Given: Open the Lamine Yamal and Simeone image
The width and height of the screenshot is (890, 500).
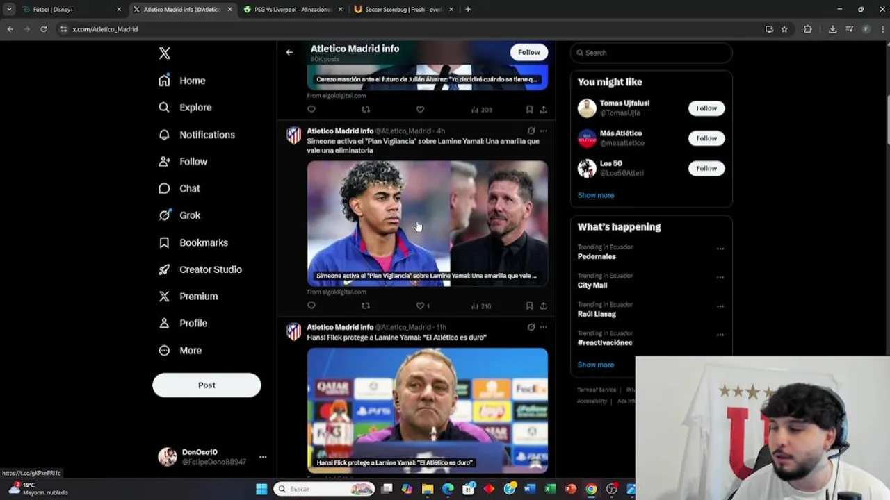Looking at the screenshot, I should tap(428, 224).
